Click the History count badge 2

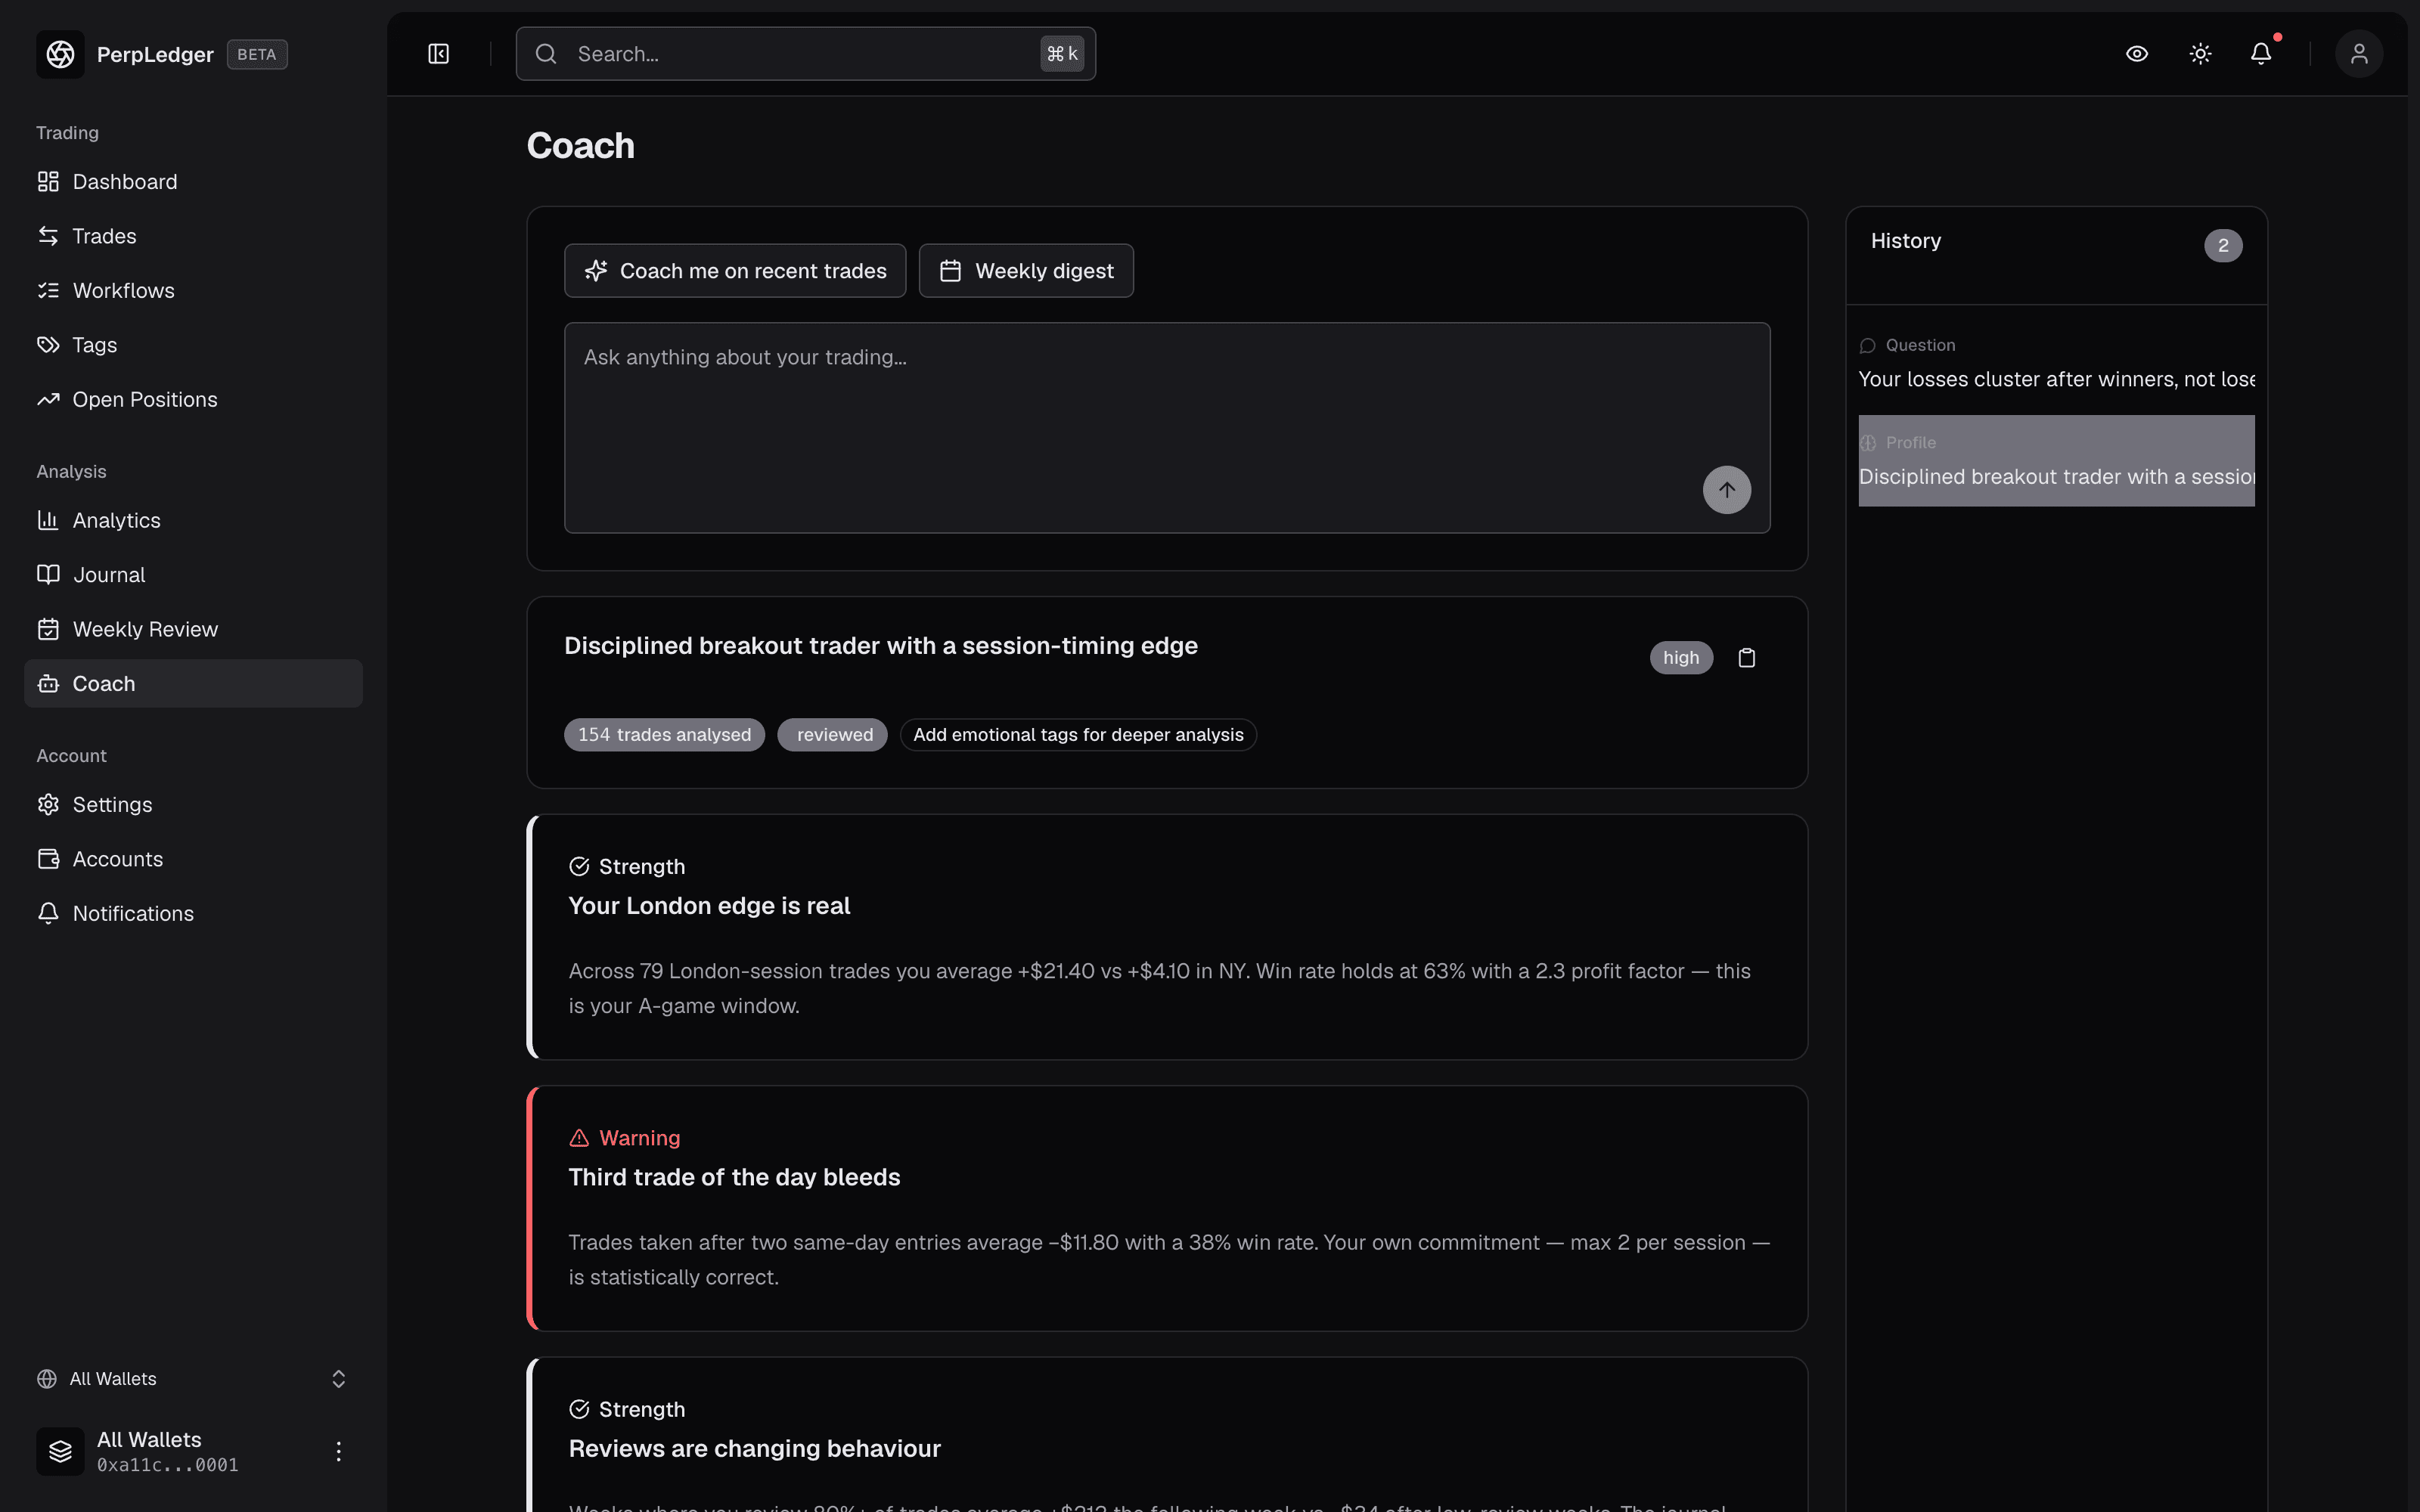point(2223,245)
